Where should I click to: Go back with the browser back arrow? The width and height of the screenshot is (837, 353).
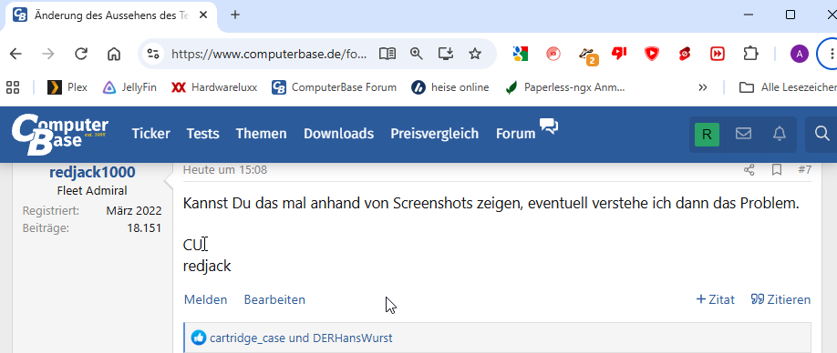(16, 54)
